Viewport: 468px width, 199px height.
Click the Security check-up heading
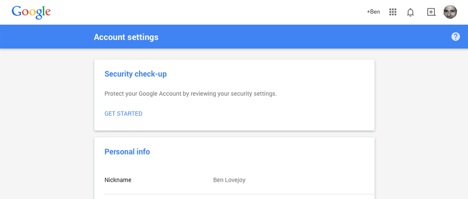coord(135,74)
